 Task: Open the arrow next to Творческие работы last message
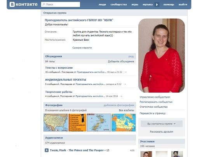click(121, 96)
